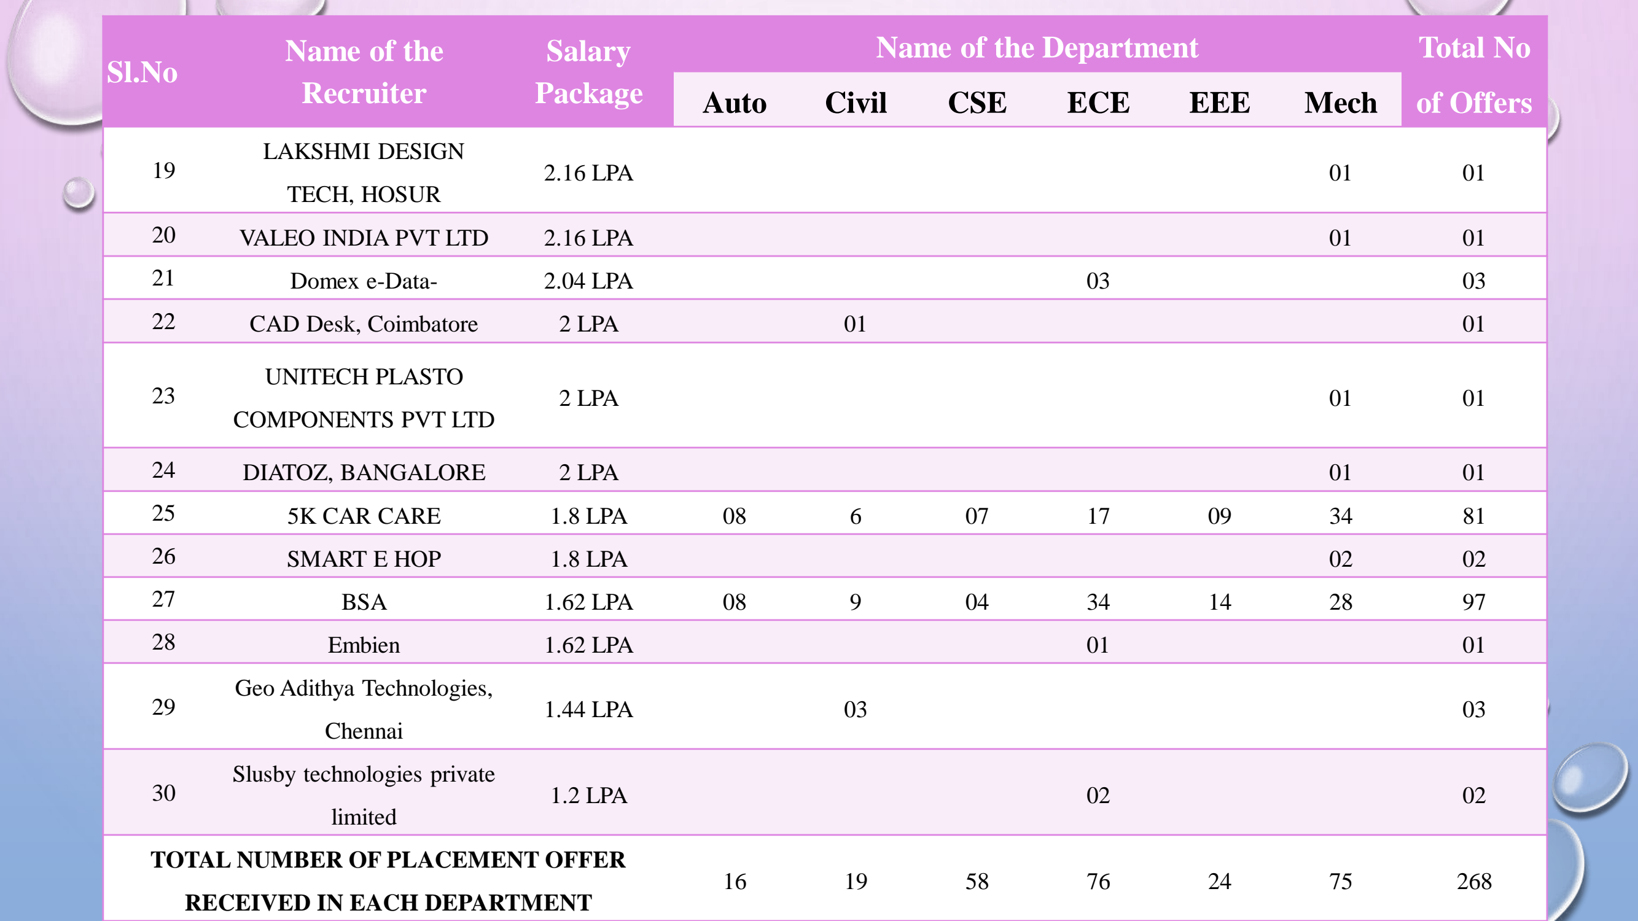
Task: Click the 'Name of the Department' heading
Action: click(1037, 48)
